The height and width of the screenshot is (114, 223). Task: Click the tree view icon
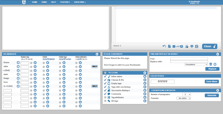click(x=192, y=46)
